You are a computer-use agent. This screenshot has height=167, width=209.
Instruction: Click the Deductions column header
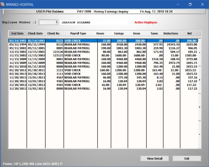point(171,33)
